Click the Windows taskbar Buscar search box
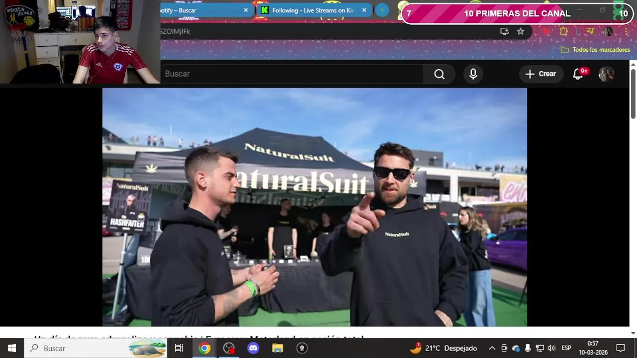Image resolution: width=637 pixels, height=358 pixels. tap(97, 348)
